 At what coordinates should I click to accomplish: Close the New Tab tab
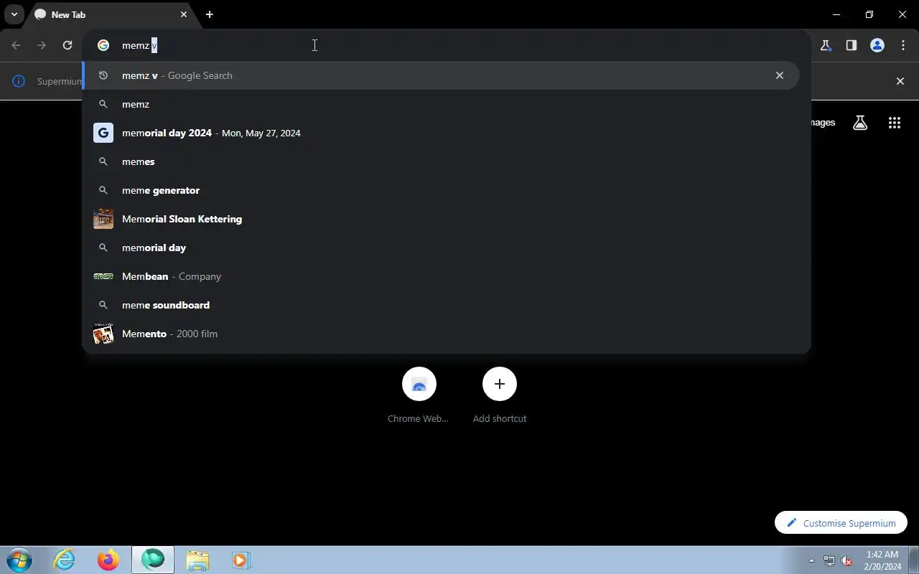coord(184,14)
